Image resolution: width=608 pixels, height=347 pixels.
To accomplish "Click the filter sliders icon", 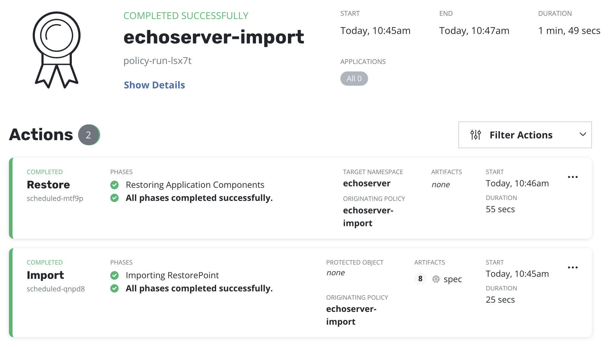I will [x=475, y=135].
